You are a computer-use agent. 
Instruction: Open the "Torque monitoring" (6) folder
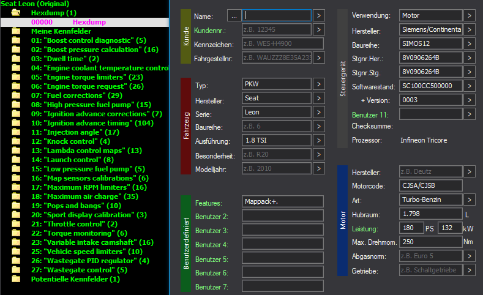click(79, 233)
